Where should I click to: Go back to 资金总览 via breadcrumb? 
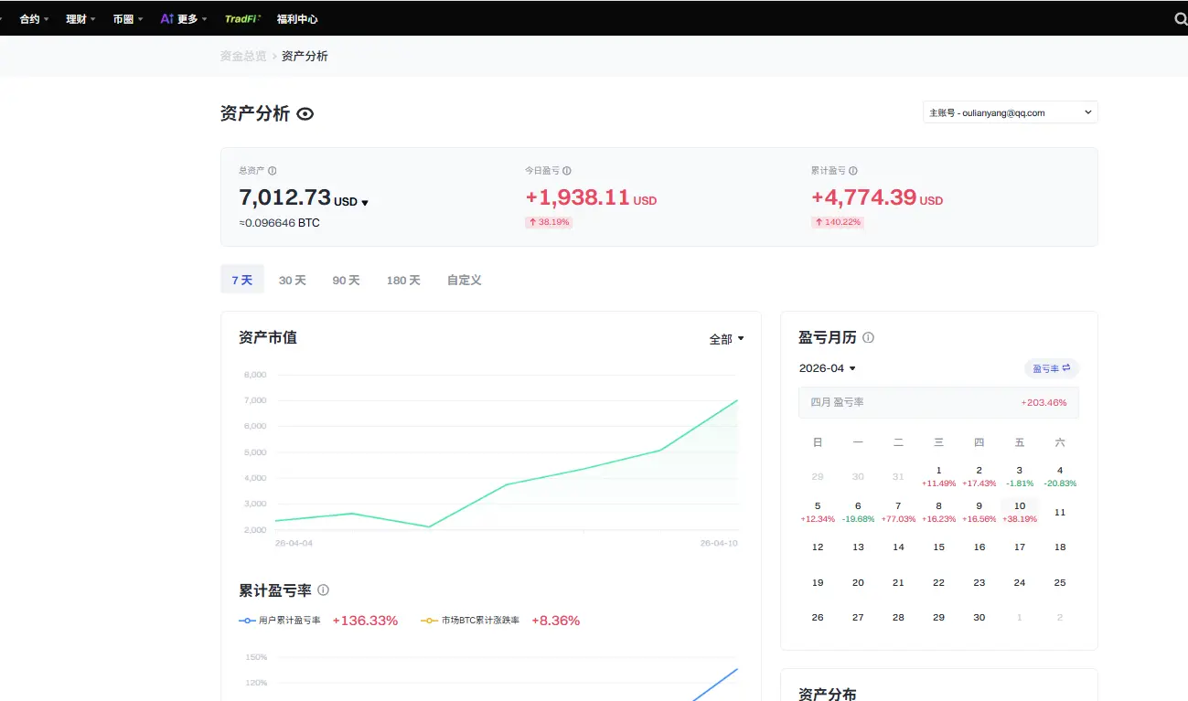(x=243, y=56)
